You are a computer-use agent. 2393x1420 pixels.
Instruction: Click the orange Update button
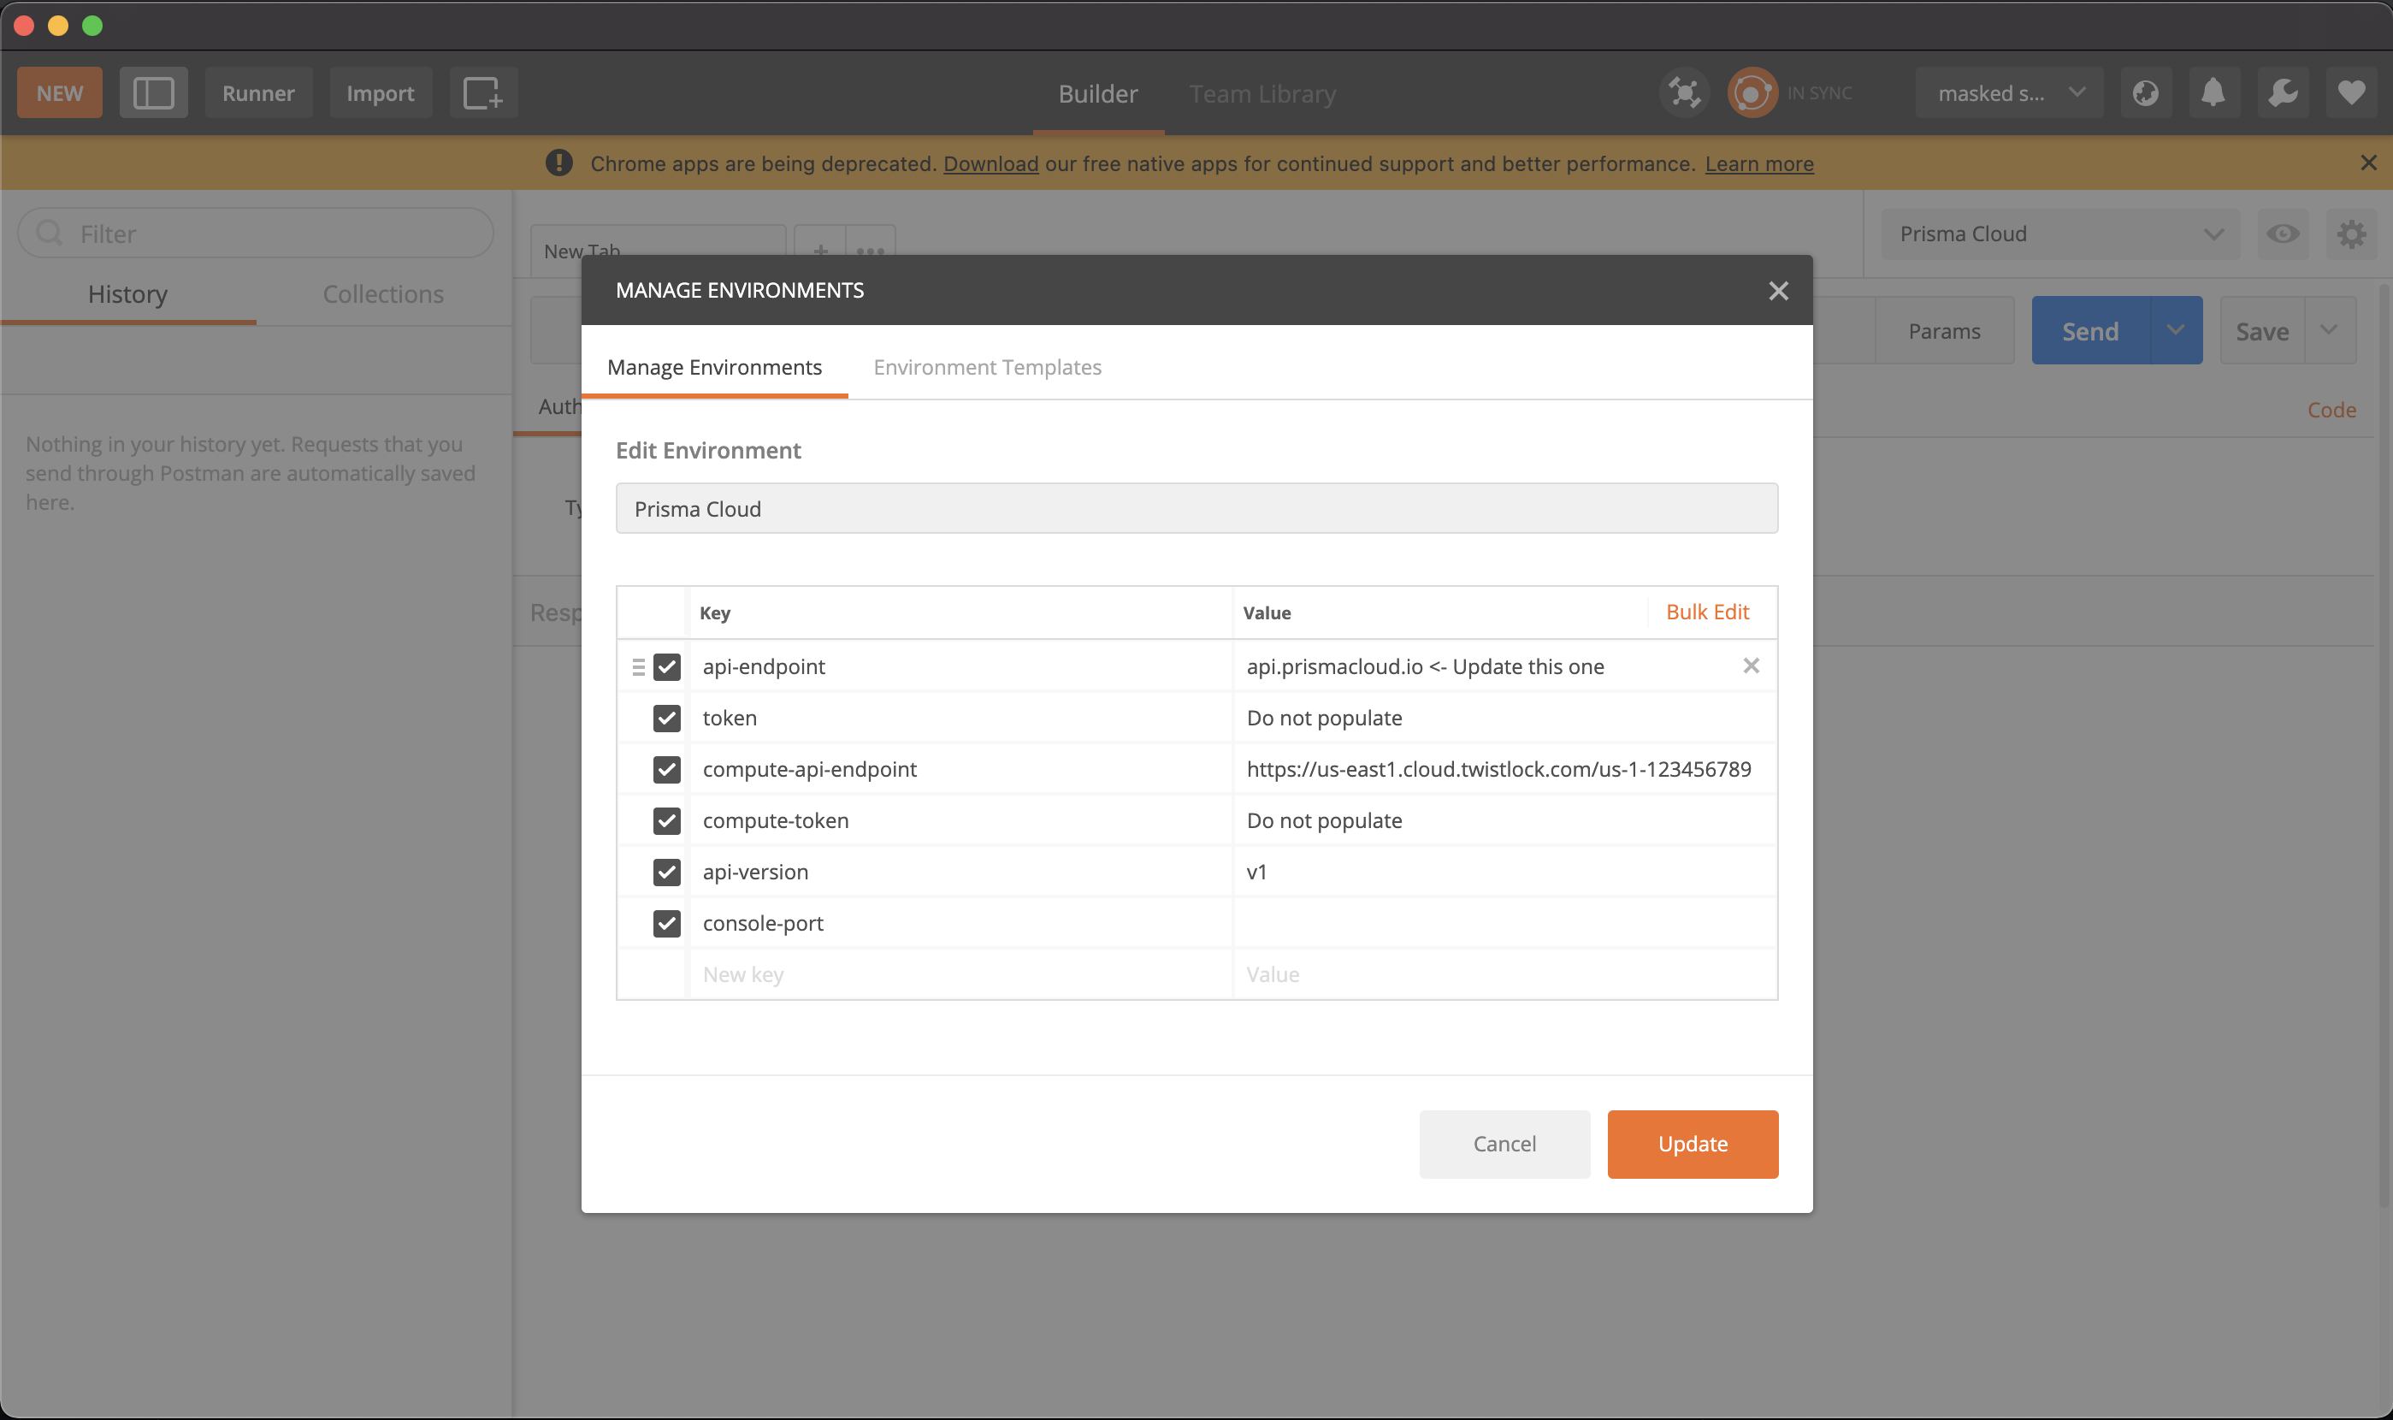coord(1692,1144)
